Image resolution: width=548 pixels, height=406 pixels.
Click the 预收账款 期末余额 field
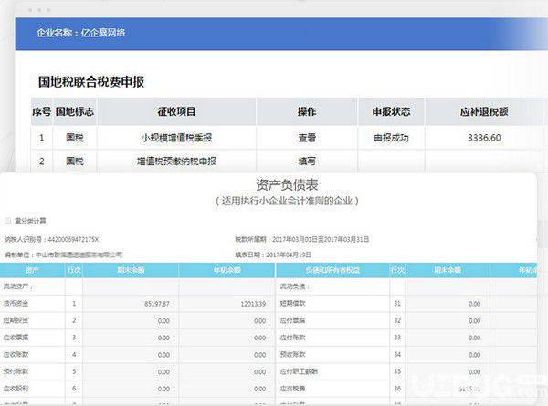click(x=448, y=355)
